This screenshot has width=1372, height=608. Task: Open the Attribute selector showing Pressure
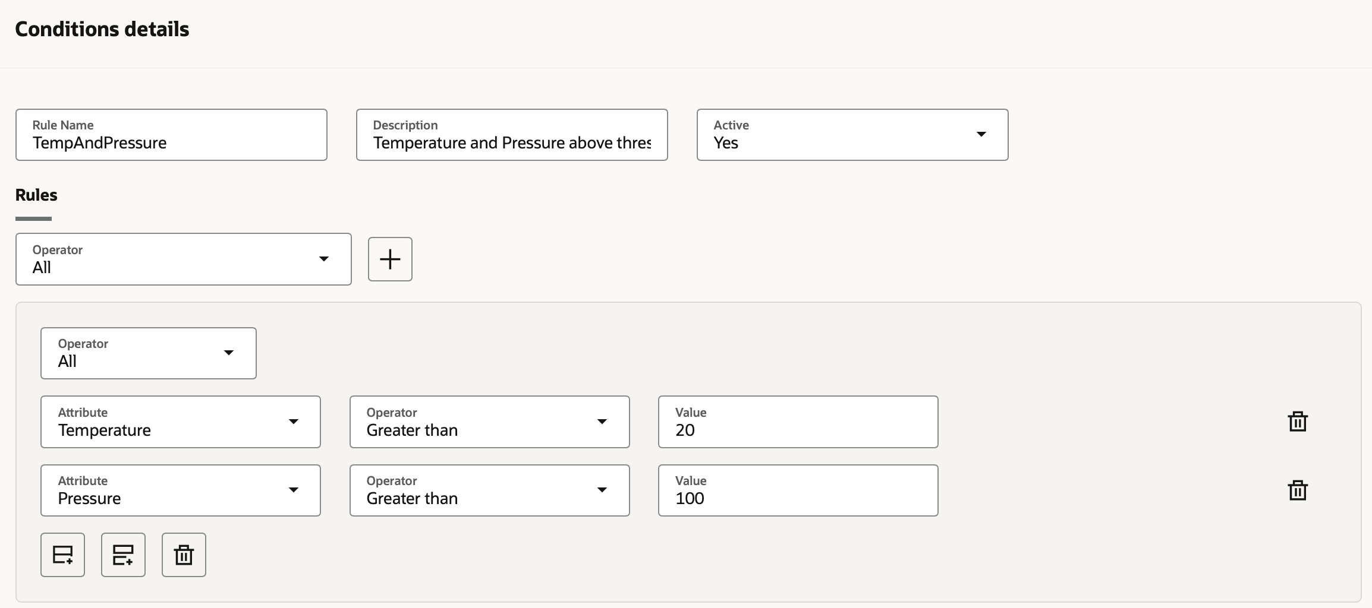tap(180, 490)
